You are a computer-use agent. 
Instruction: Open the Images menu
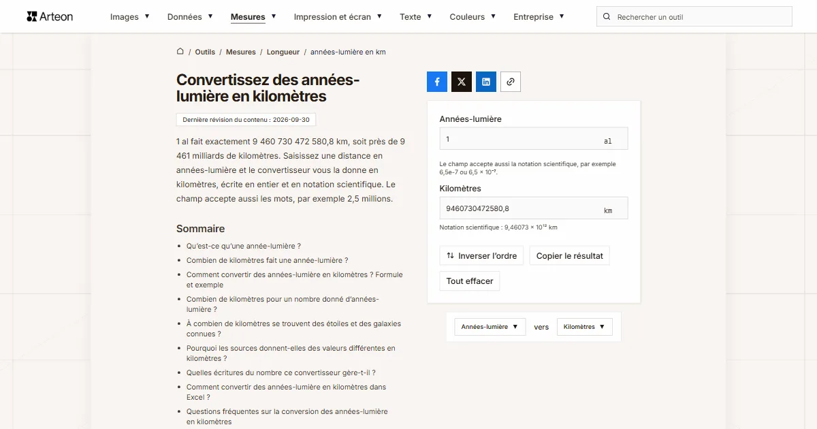(x=130, y=17)
